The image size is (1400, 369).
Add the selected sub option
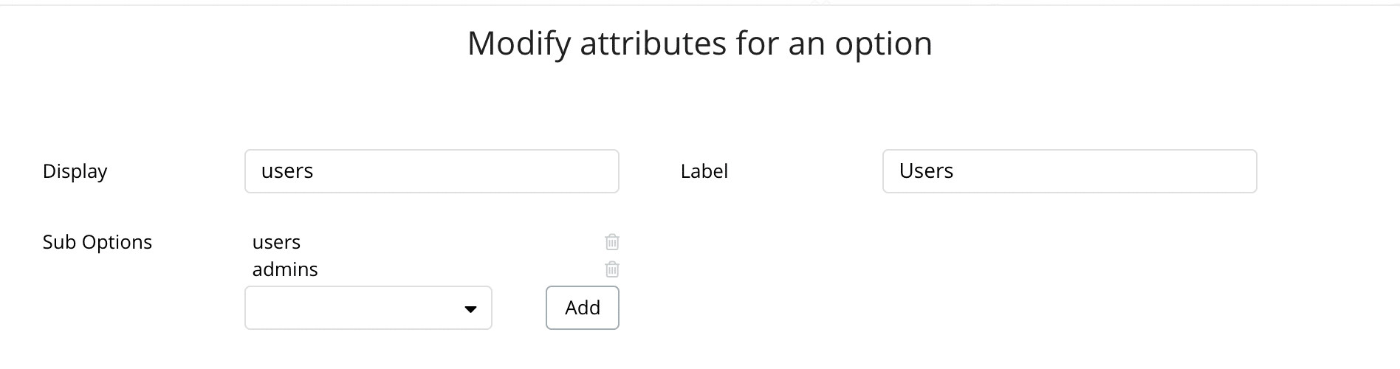582,308
